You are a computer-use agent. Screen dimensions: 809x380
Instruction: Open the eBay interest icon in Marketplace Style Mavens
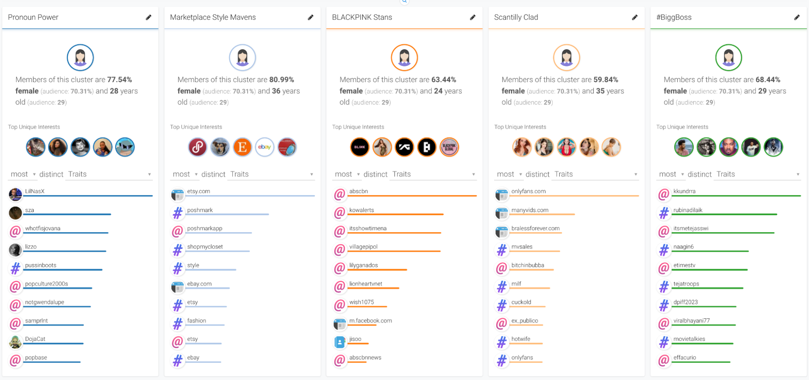coord(265,147)
